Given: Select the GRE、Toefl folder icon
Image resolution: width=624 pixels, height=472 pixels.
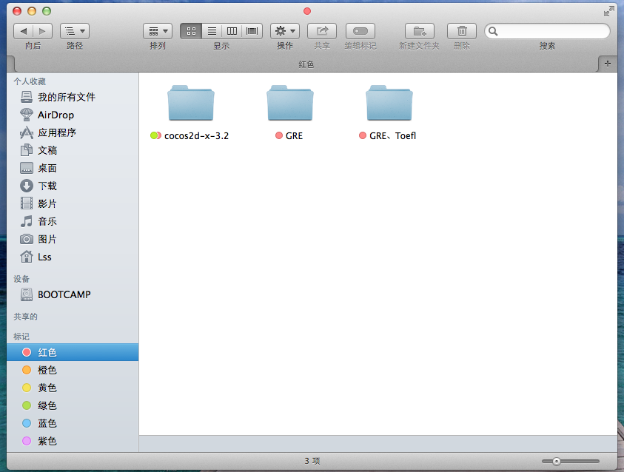Looking at the screenshot, I should 389,103.
